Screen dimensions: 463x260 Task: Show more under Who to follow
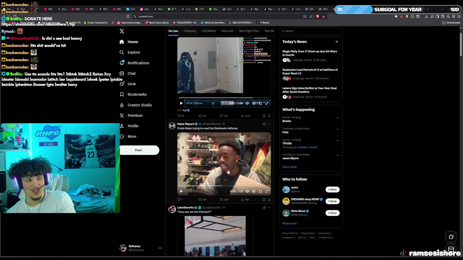289,224
